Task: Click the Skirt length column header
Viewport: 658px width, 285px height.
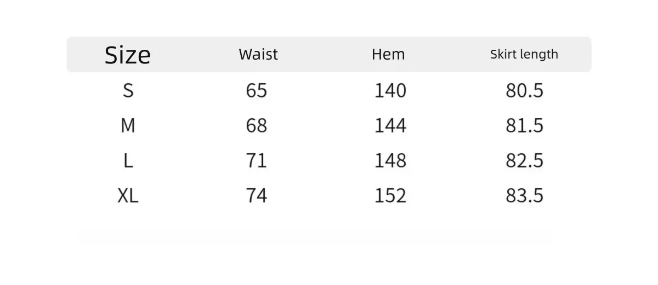Action: tap(524, 54)
